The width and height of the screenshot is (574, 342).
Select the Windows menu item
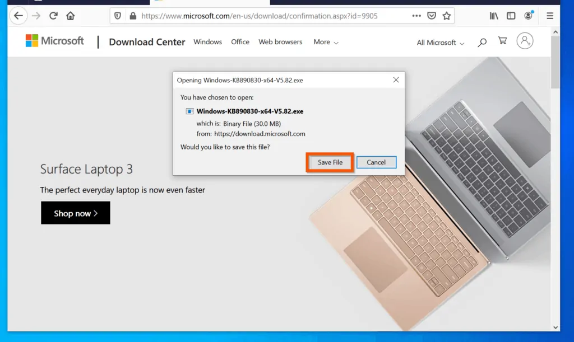(207, 42)
